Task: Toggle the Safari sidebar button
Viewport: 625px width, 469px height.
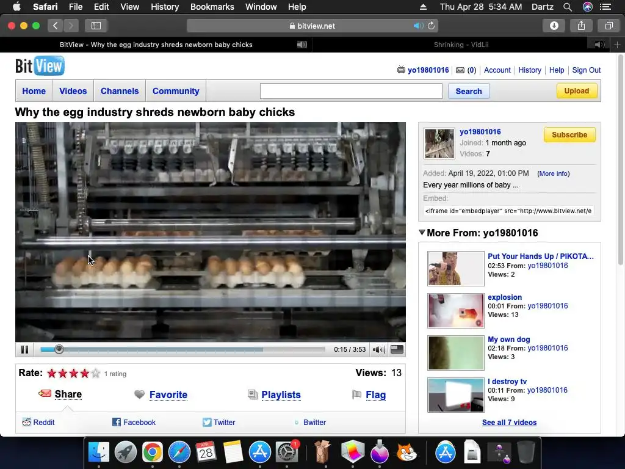Action: [x=96, y=26]
